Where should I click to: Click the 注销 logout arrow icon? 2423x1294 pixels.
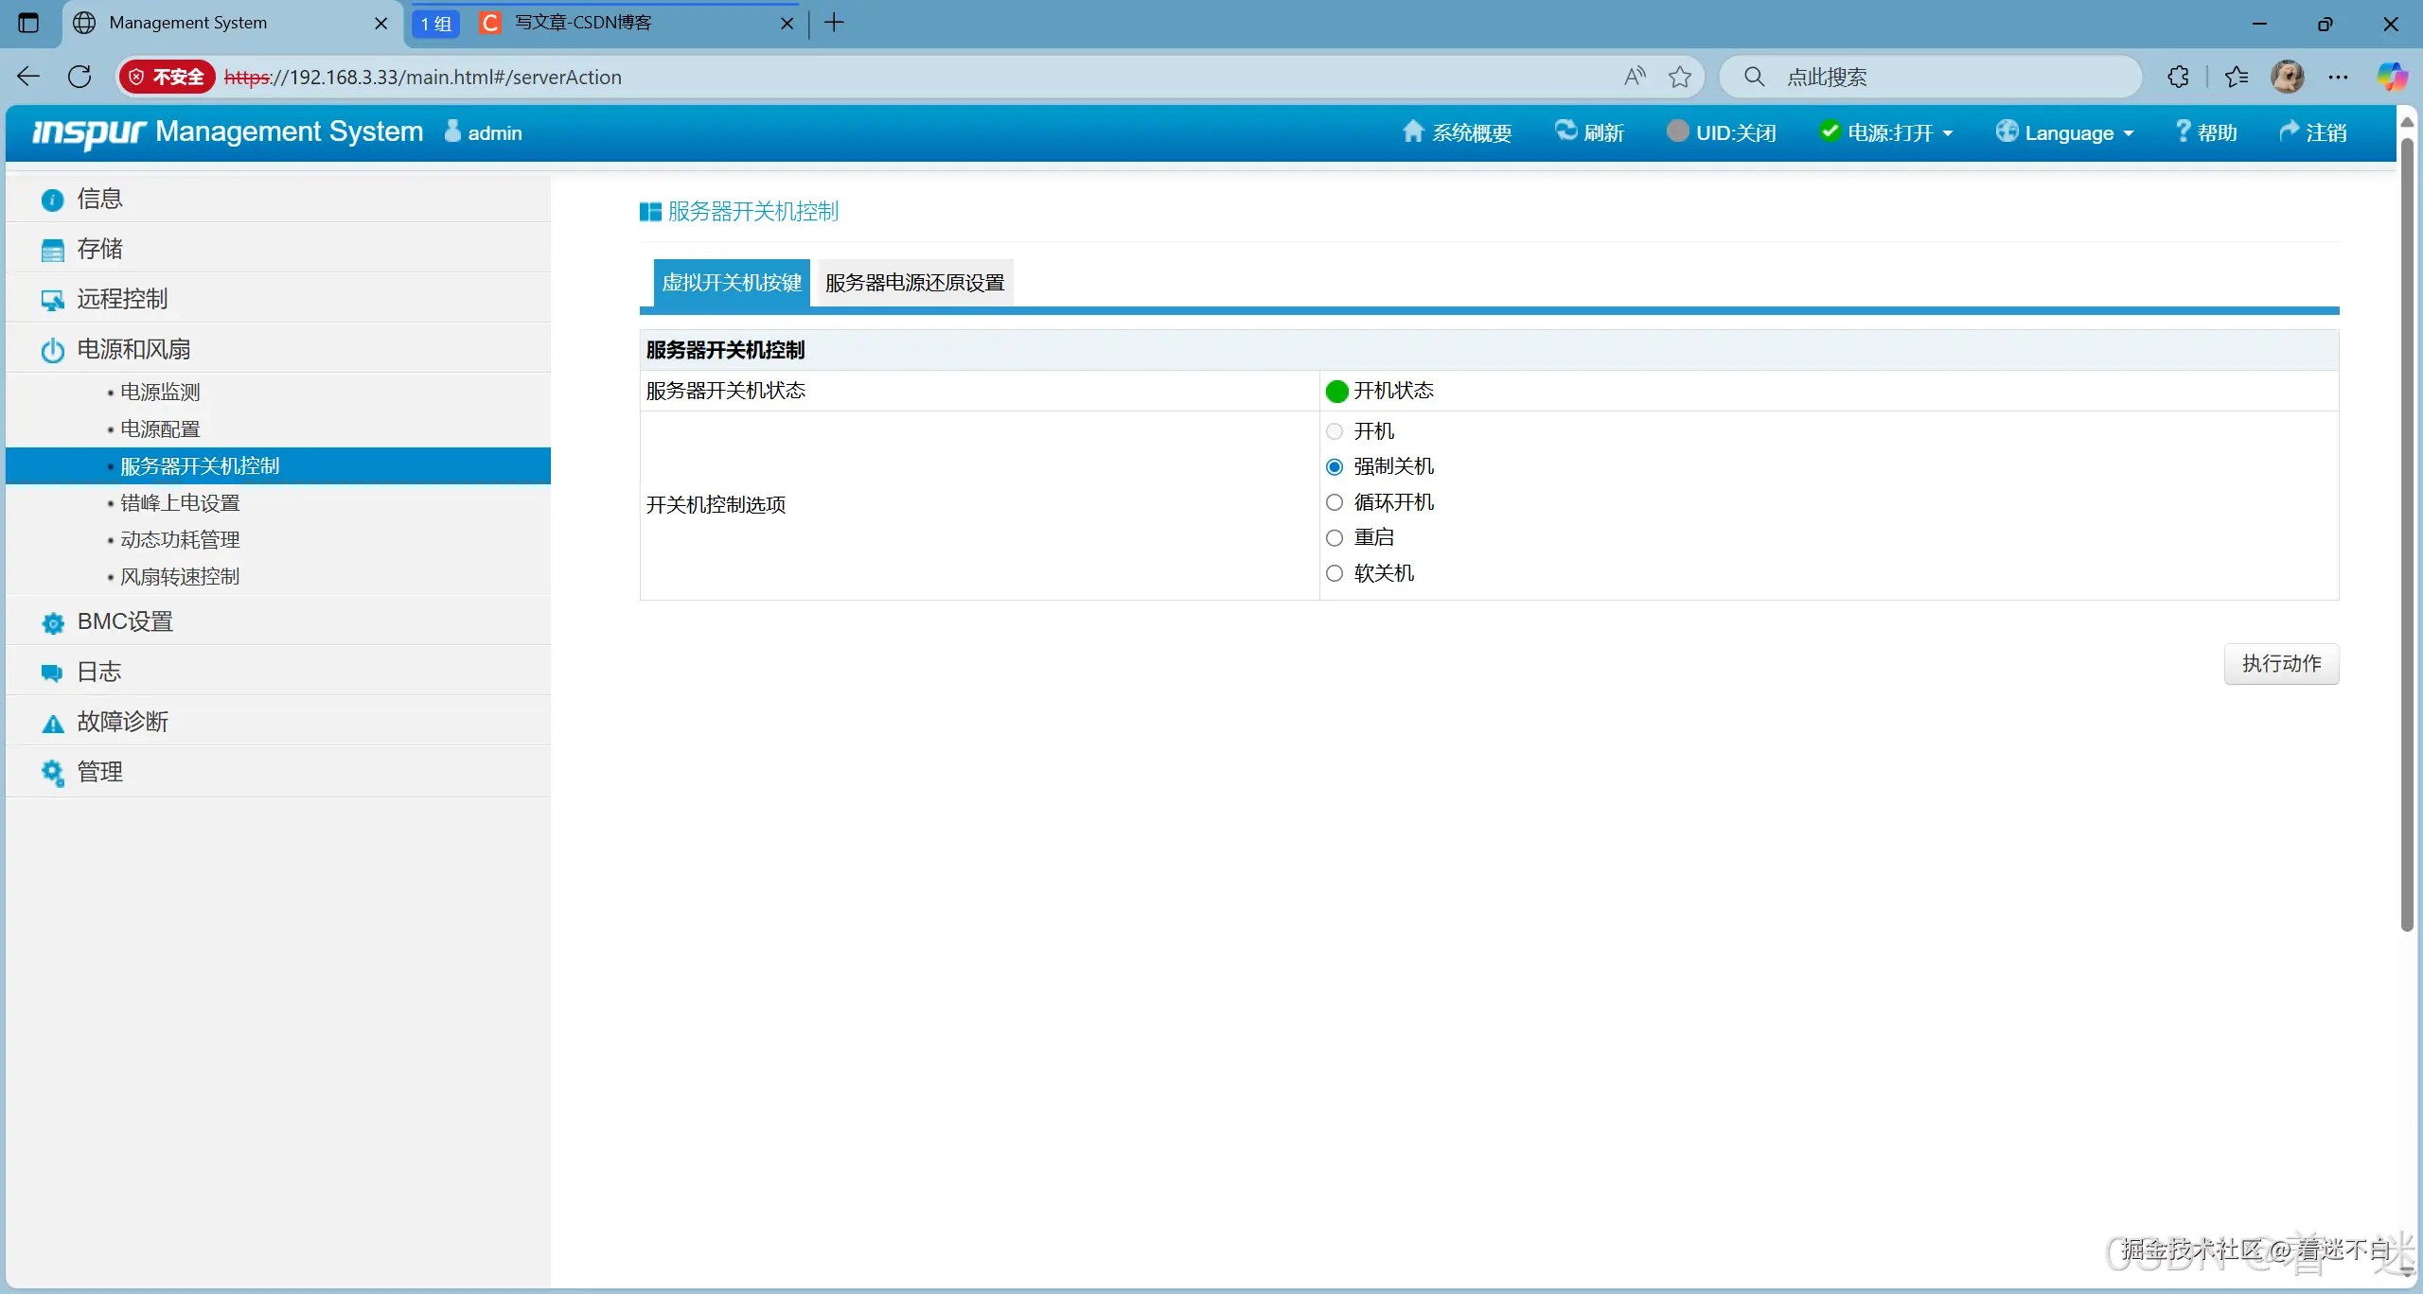pyautogui.click(x=2290, y=131)
